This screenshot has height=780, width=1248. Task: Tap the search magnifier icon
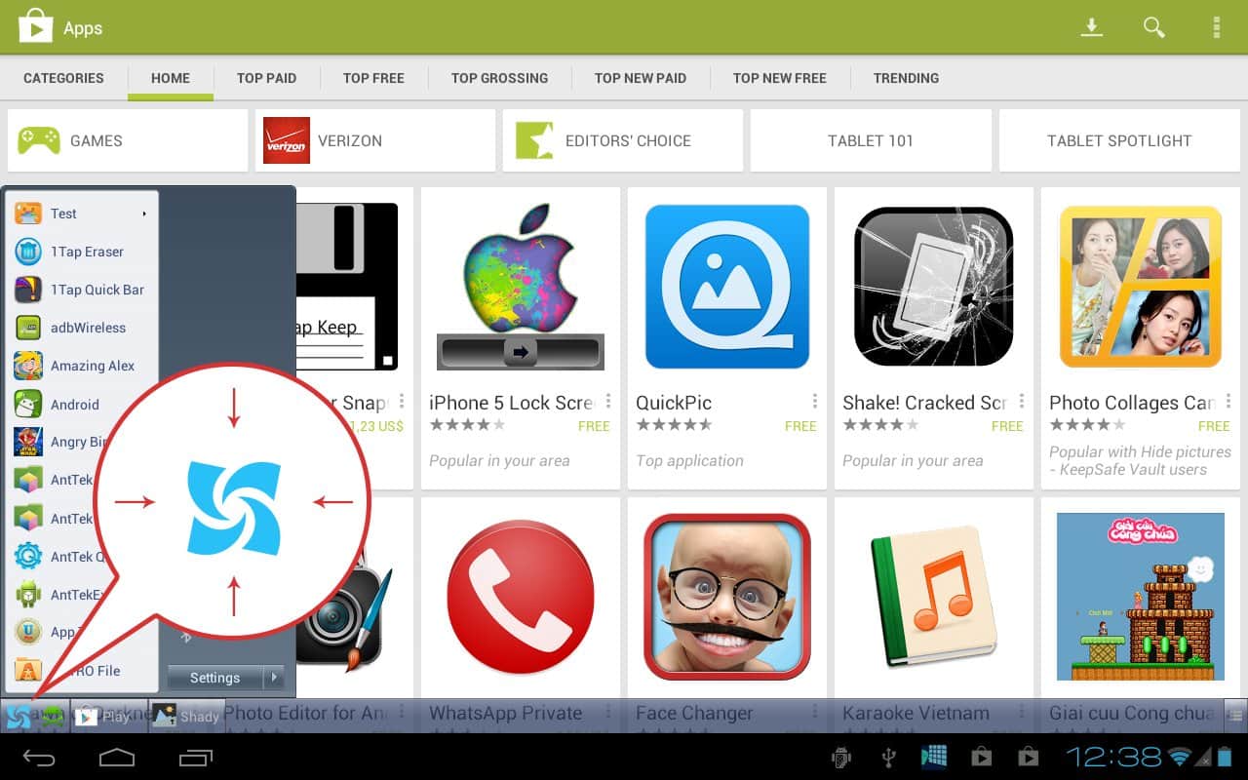tap(1153, 27)
